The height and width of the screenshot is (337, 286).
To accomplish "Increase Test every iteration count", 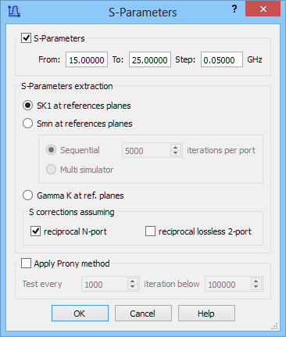I will (x=133, y=281).
